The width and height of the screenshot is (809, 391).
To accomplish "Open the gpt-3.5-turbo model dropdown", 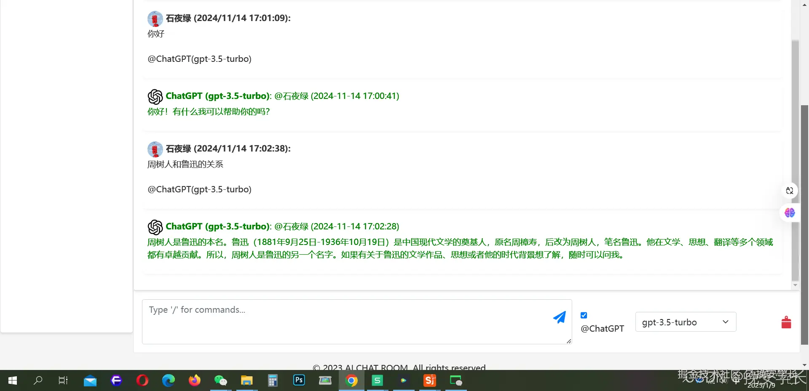I will pyautogui.click(x=686, y=322).
